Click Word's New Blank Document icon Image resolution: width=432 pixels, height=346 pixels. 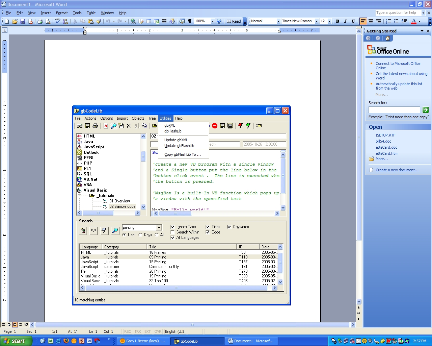[7, 21]
